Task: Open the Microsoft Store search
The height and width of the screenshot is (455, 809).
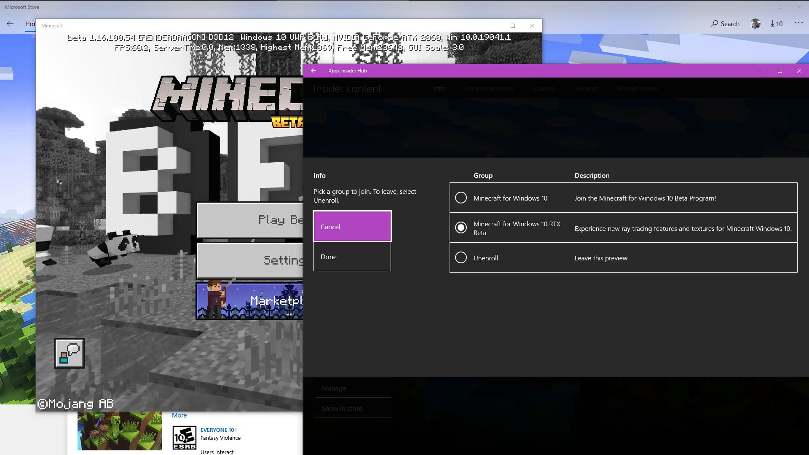Action: point(725,24)
